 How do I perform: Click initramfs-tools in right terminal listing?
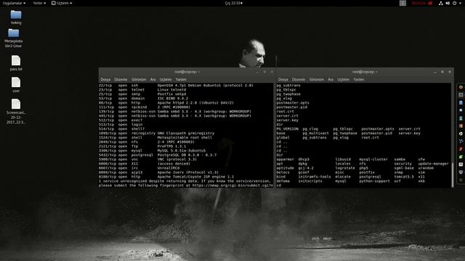[315, 177]
